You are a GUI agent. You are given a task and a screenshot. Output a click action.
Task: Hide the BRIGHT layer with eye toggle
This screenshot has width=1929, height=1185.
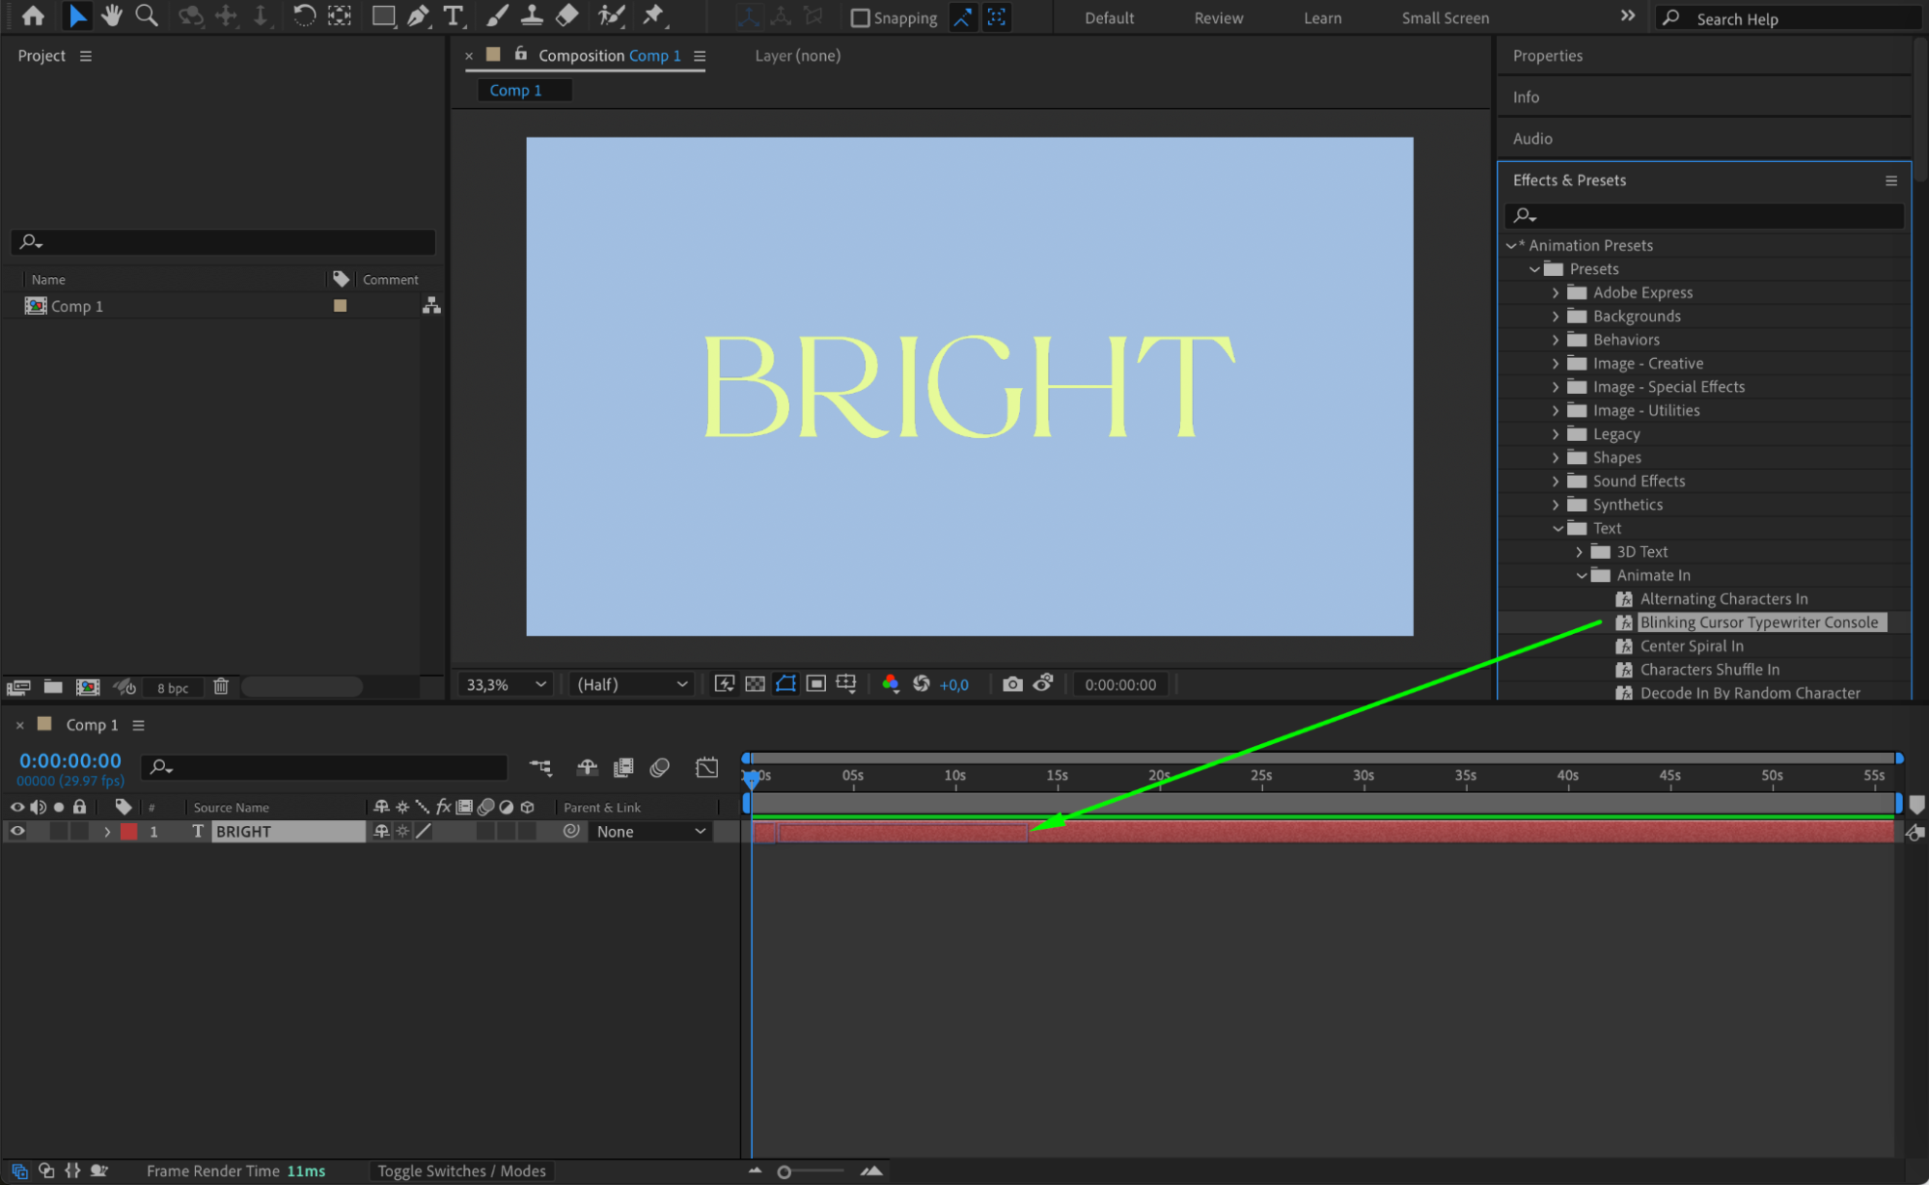point(17,831)
